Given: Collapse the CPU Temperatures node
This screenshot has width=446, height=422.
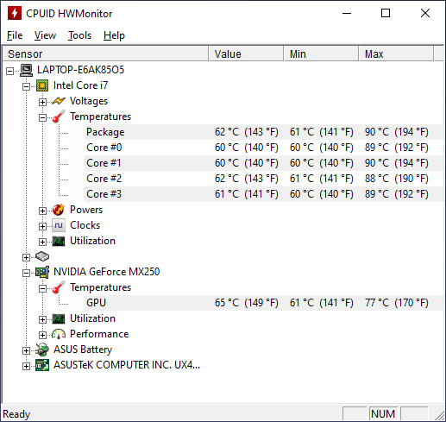Looking at the screenshot, I should 42,117.
